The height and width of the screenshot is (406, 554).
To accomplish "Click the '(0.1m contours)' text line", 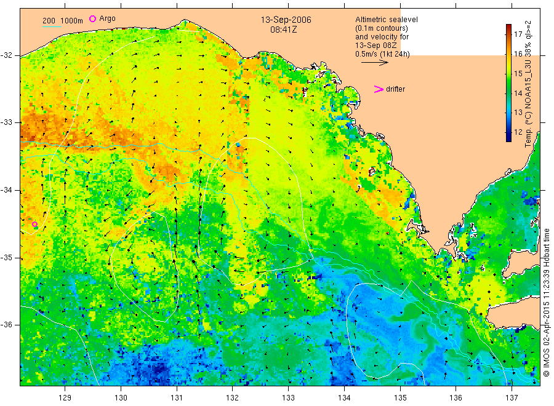I will click(x=382, y=28).
